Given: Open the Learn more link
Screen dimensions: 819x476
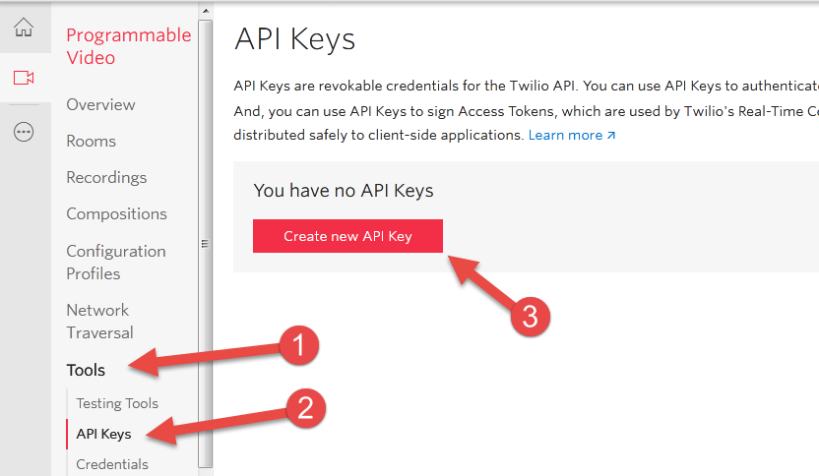Looking at the screenshot, I should [x=565, y=135].
